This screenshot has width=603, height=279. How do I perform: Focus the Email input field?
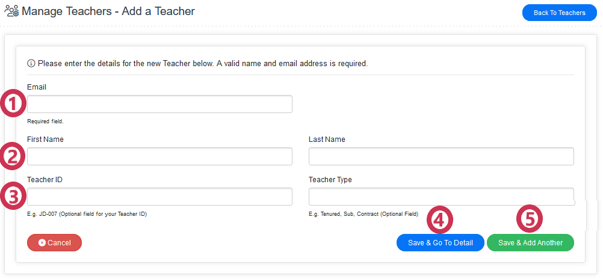(x=159, y=104)
